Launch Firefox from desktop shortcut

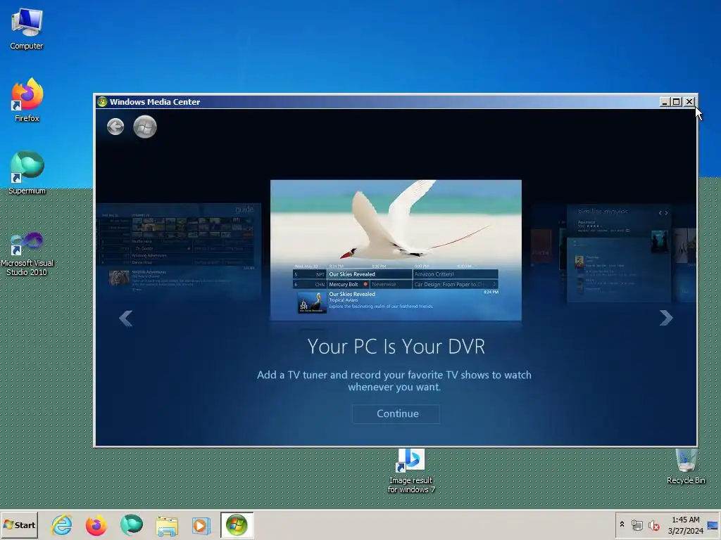(27, 100)
